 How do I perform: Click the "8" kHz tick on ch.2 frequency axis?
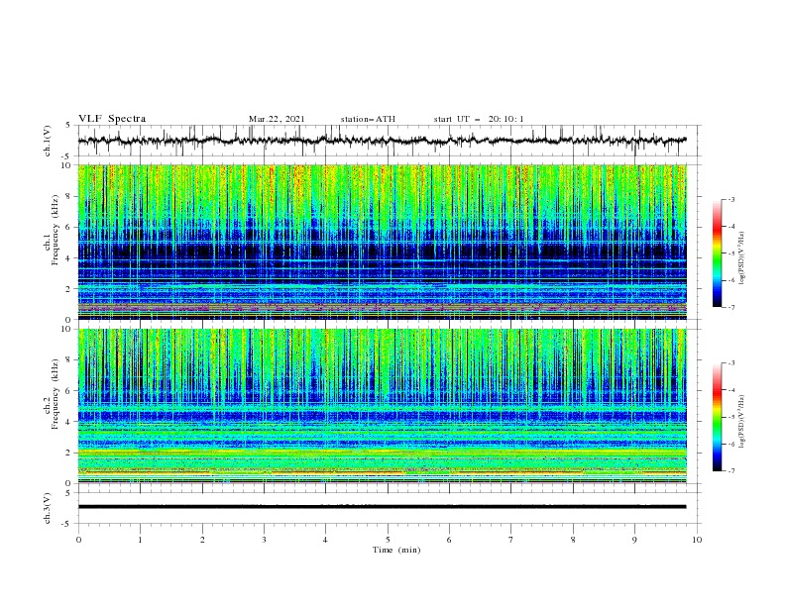tap(69, 360)
